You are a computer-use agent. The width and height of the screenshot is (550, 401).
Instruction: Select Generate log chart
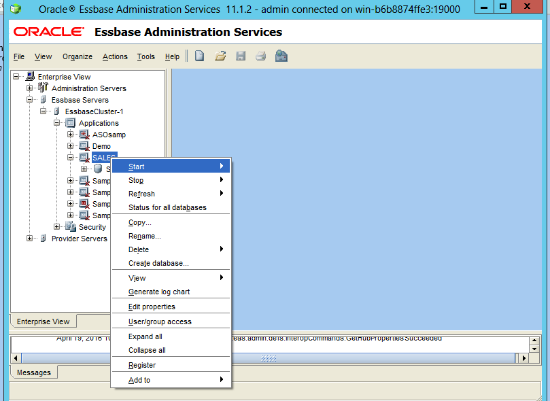pyautogui.click(x=171, y=292)
